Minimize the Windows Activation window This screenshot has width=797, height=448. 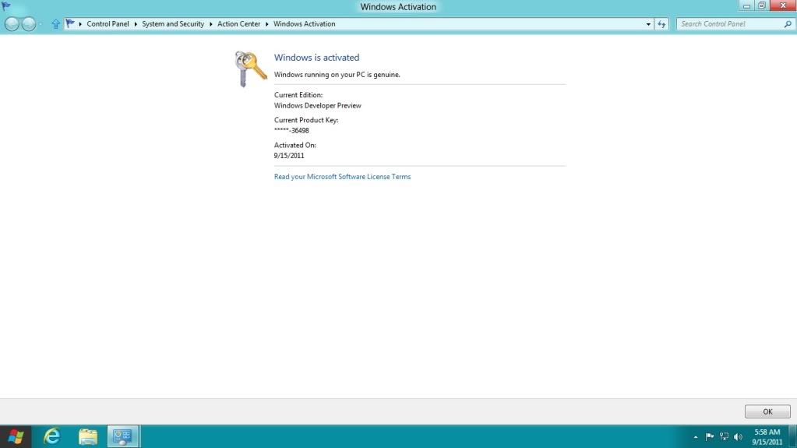click(x=746, y=6)
